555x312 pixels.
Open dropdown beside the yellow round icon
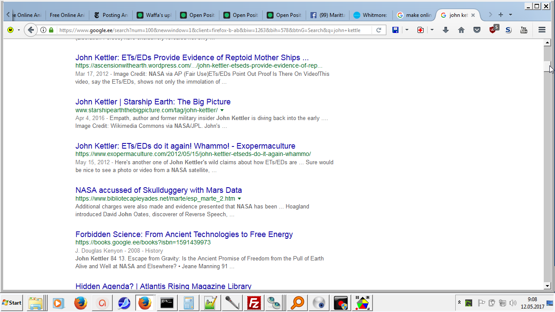[x=19, y=30]
